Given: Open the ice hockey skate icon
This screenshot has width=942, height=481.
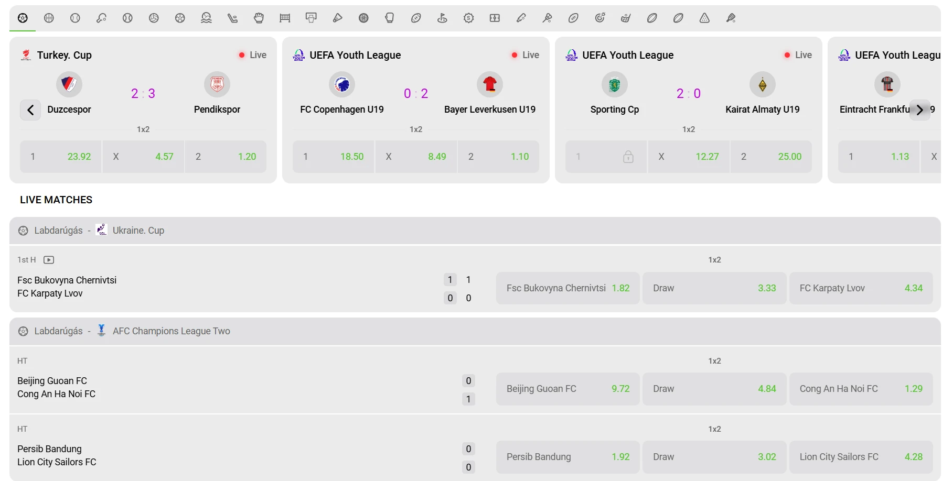Looking at the screenshot, I should 232,18.
